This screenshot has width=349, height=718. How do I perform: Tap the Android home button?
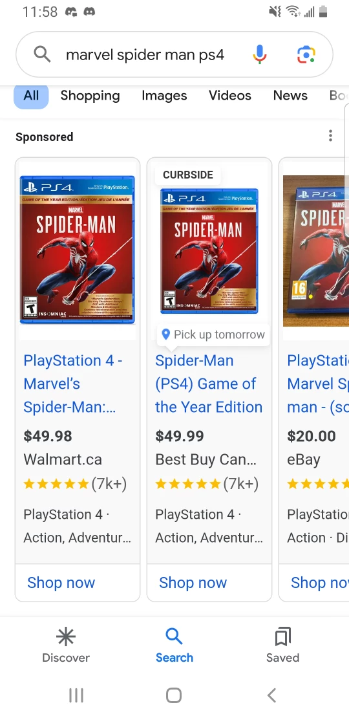174,695
